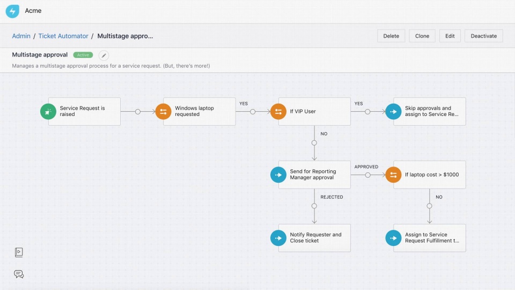The width and height of the screenshot is (515, 290).
Task: Click the pencil edit icon beside Multistage approval
Action: (x=104, y=55)
